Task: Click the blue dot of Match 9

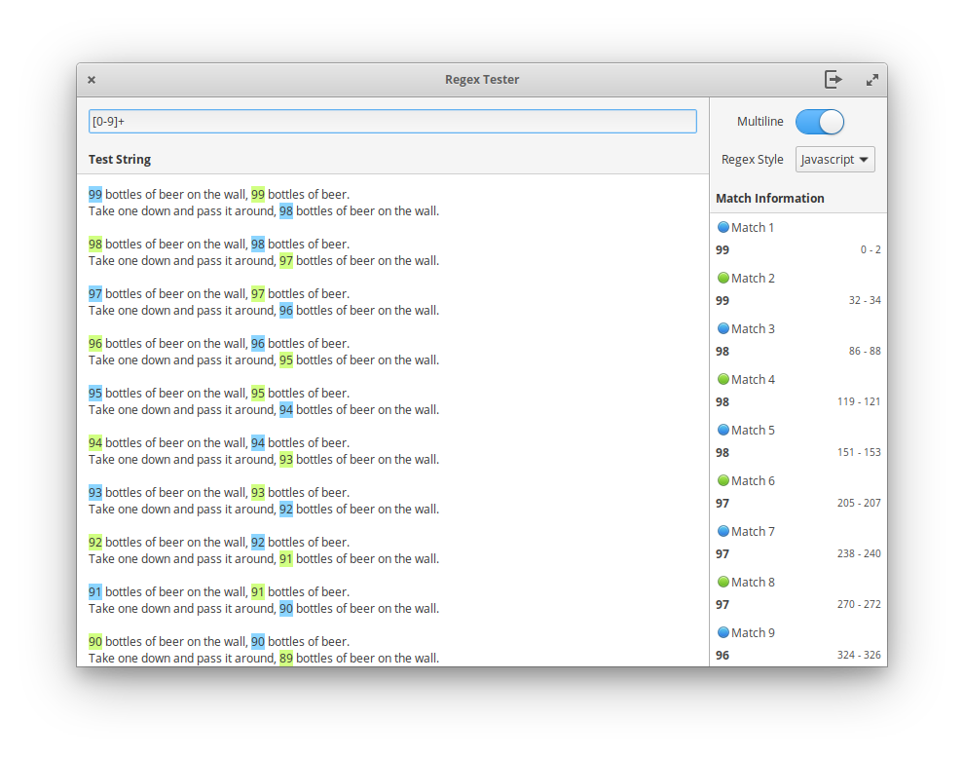Action: (723, 632)
